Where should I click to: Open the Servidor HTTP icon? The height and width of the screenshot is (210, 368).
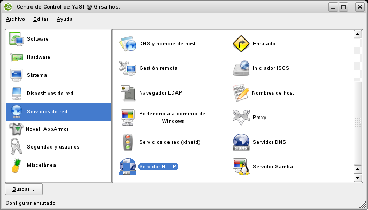(x=128, y=167)
